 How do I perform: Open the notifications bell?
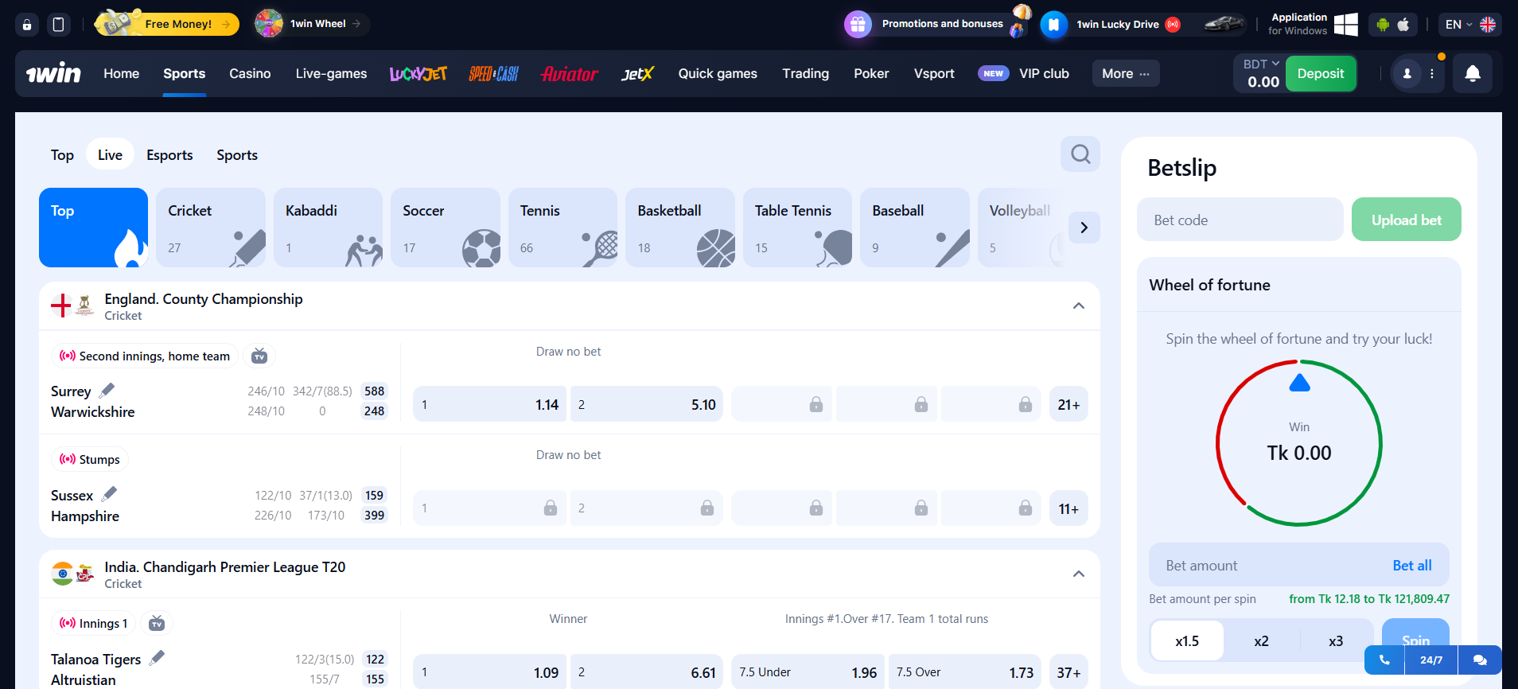1473,73
